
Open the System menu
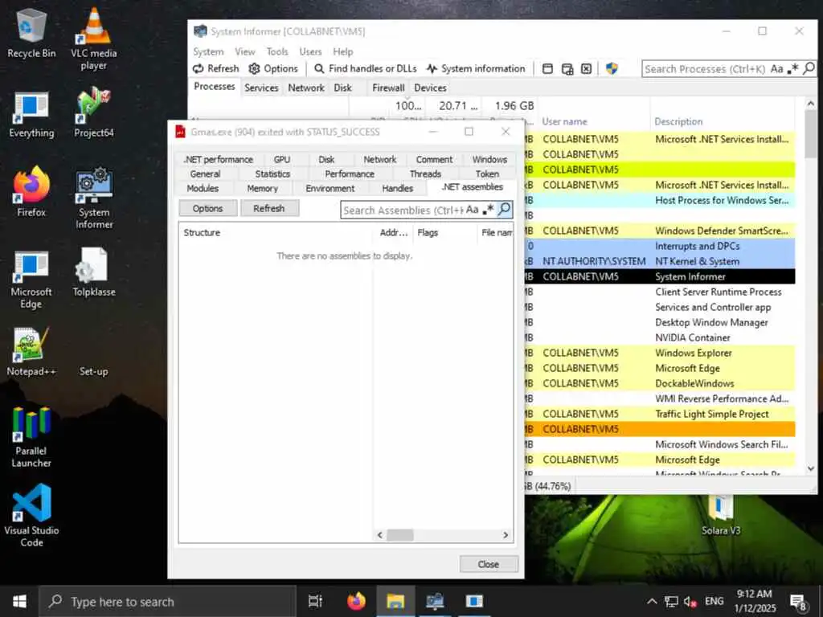208,52
